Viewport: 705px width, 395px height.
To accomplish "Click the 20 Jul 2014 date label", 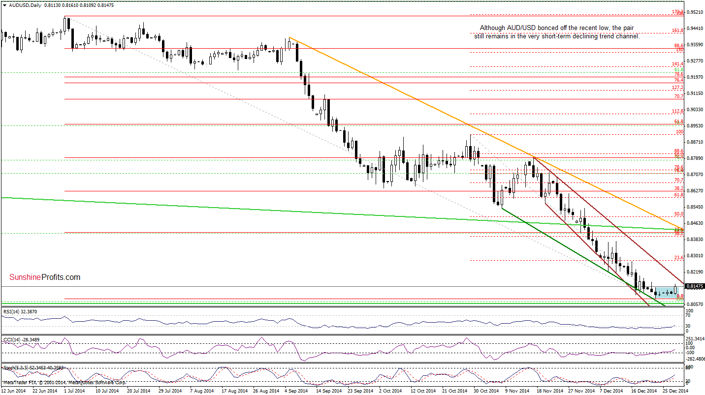I will (x=139, y=391).
